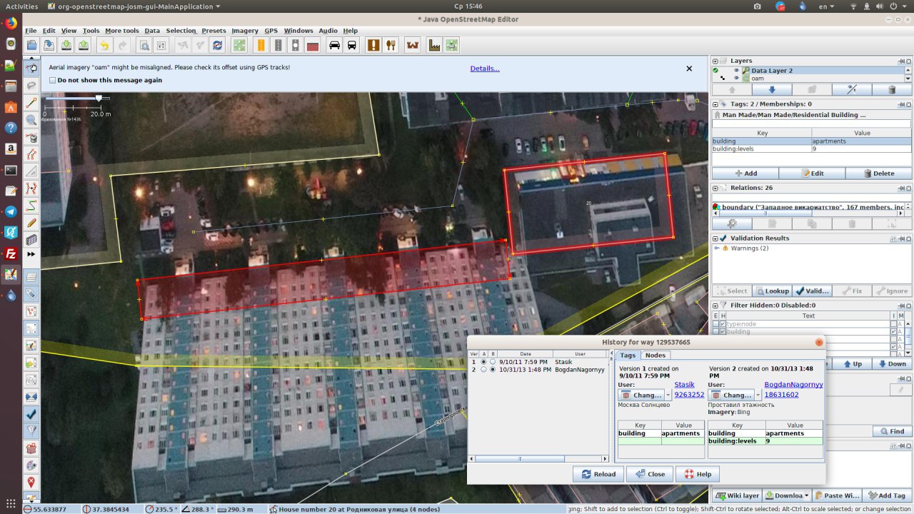Select radio A for version 2
This screenshot has width=914, height=514.
coord(483,370)
